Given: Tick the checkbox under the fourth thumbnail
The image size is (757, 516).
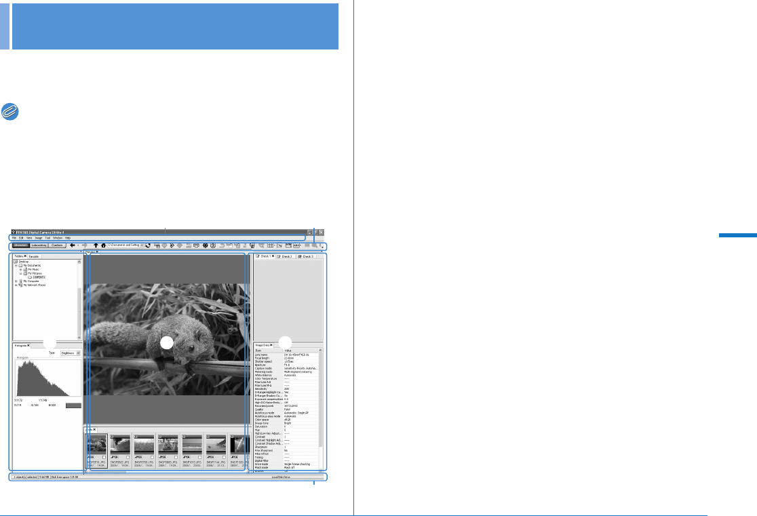Looking at the screenshot, I should [176, 457].
